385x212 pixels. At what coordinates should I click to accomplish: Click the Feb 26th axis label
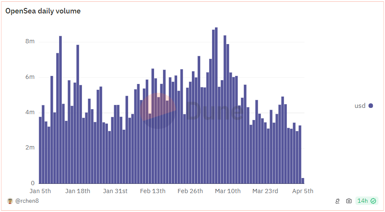click(190, 191)
